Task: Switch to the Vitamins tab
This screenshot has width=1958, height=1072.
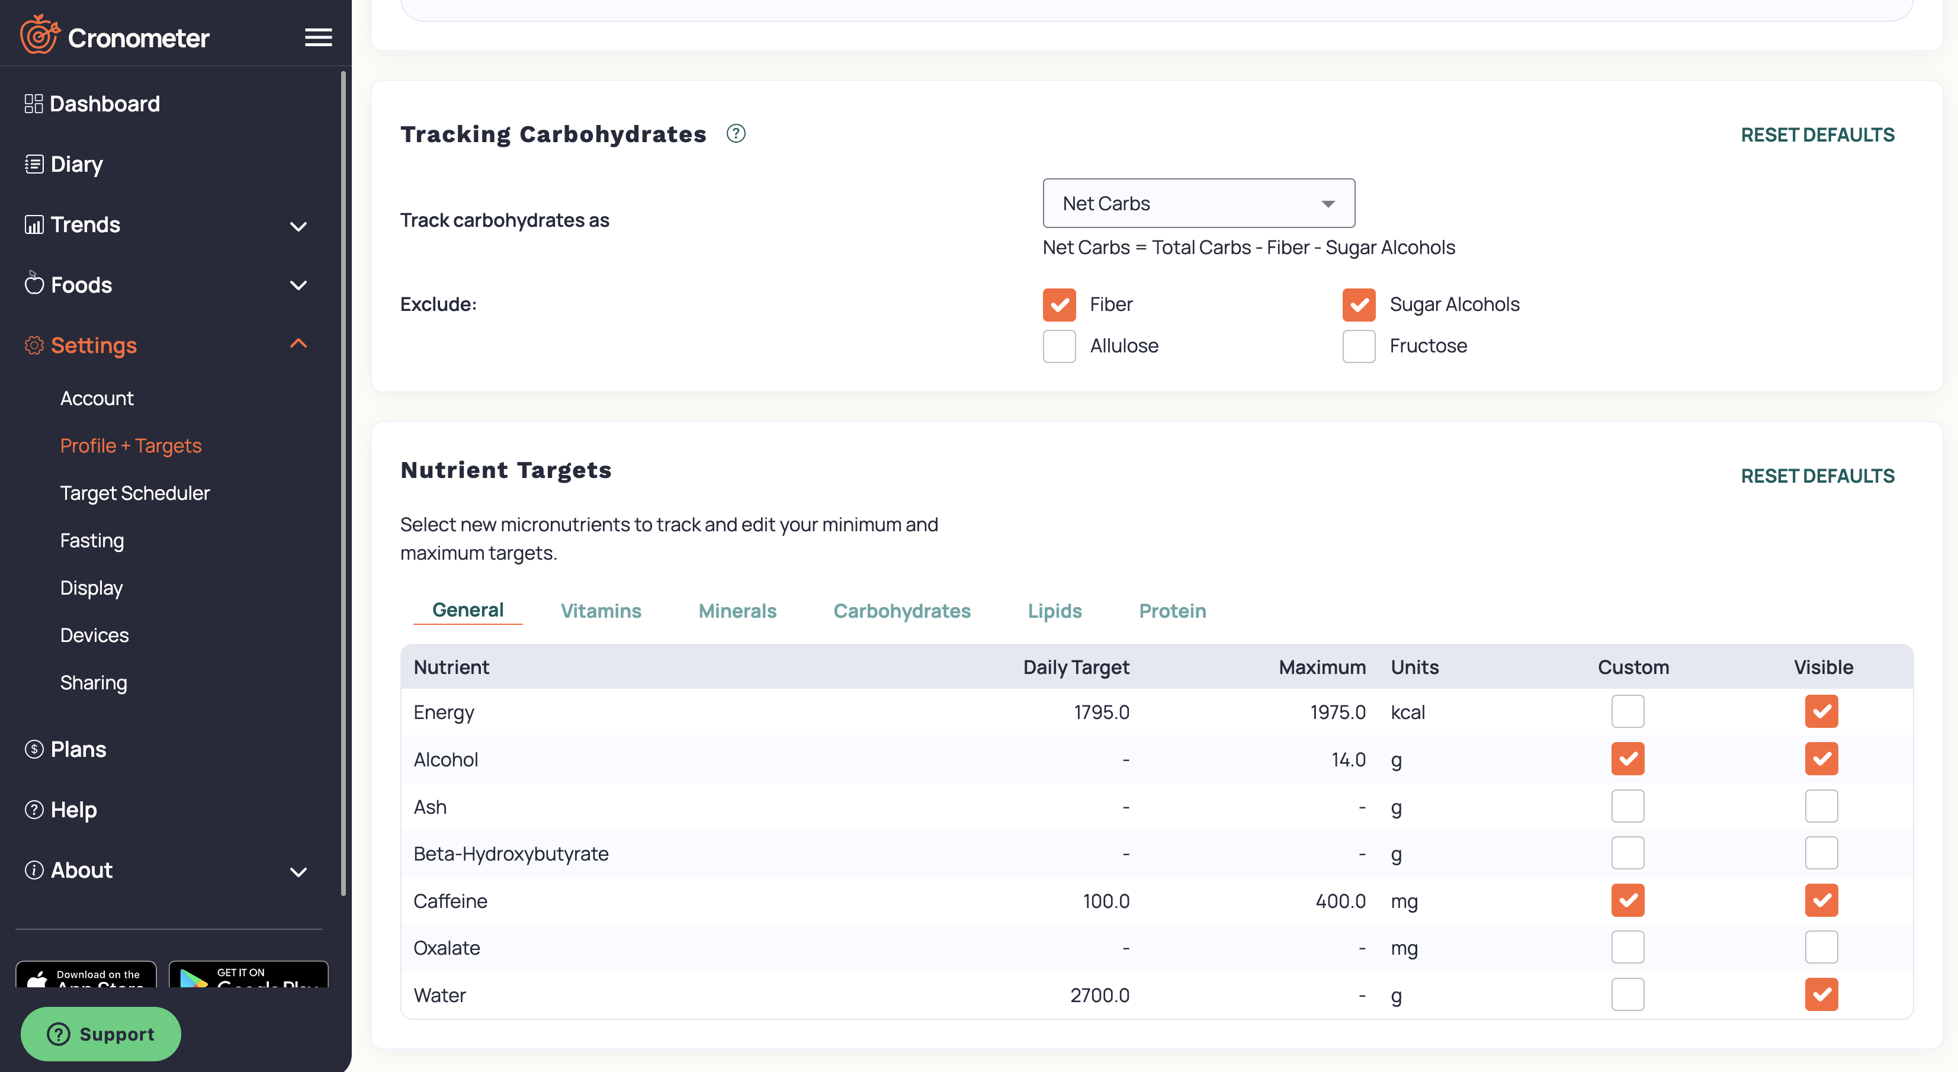Action: pyautogui.click(x=601, y=611)
